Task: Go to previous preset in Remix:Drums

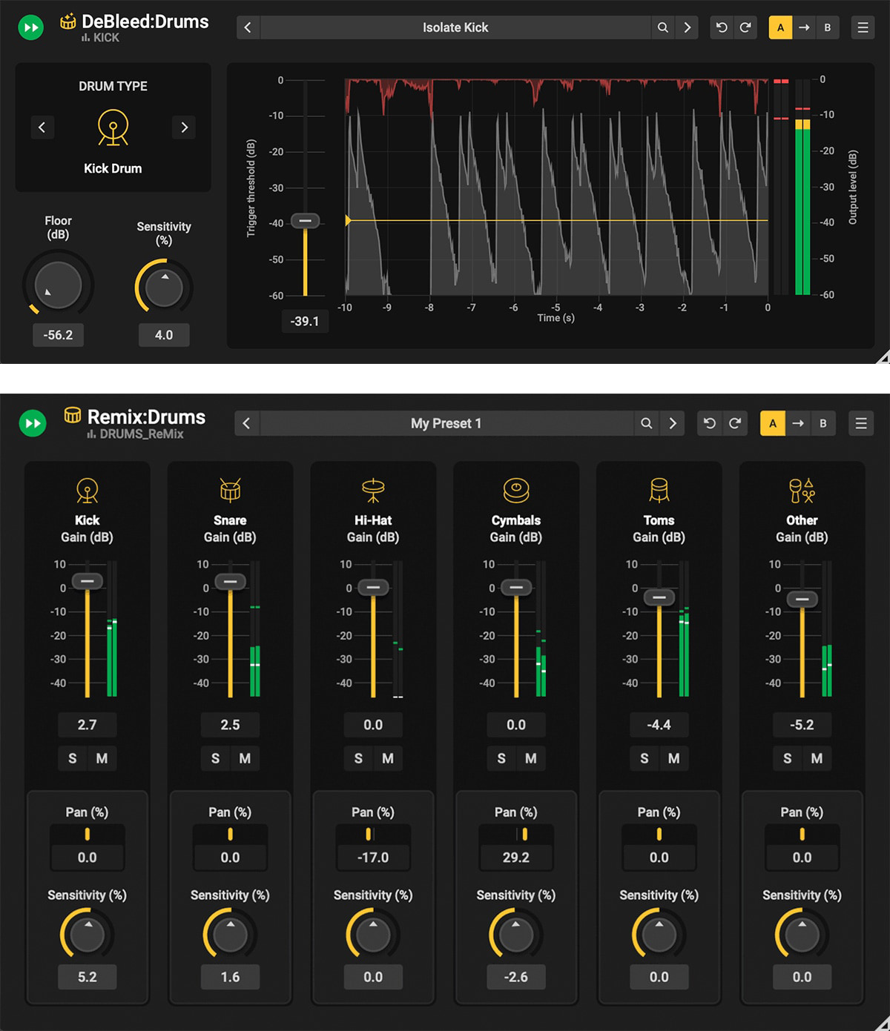Action: tap(246, 423)
